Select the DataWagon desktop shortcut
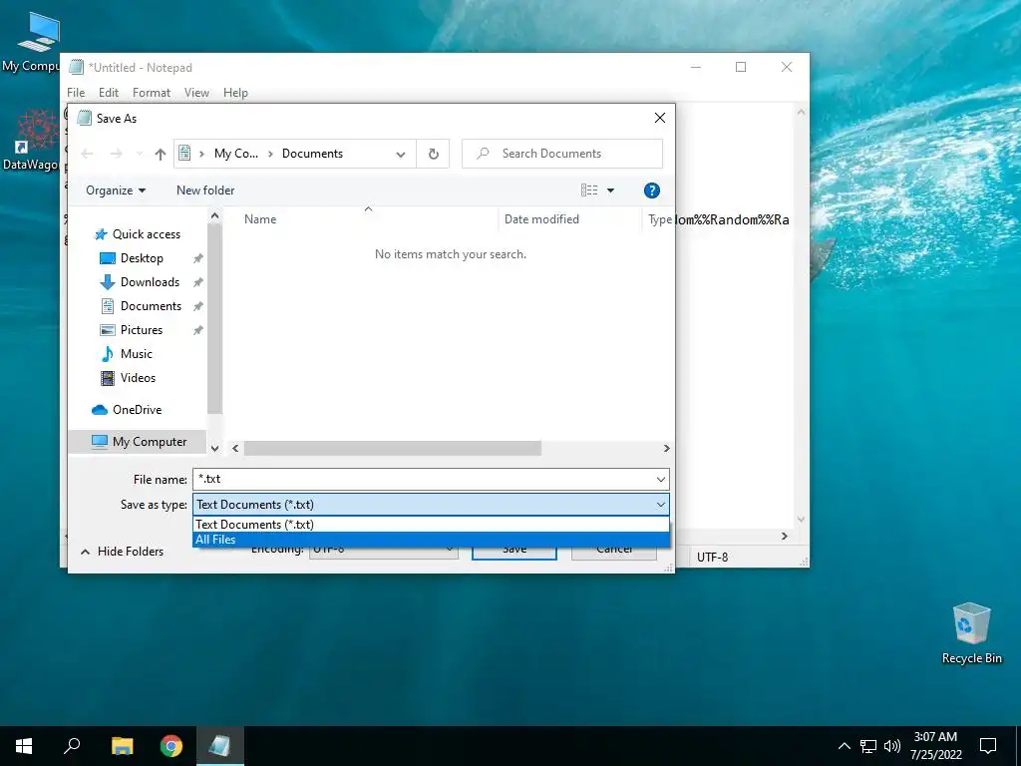Screen dimensions: 1021x766 coord(31,140)
